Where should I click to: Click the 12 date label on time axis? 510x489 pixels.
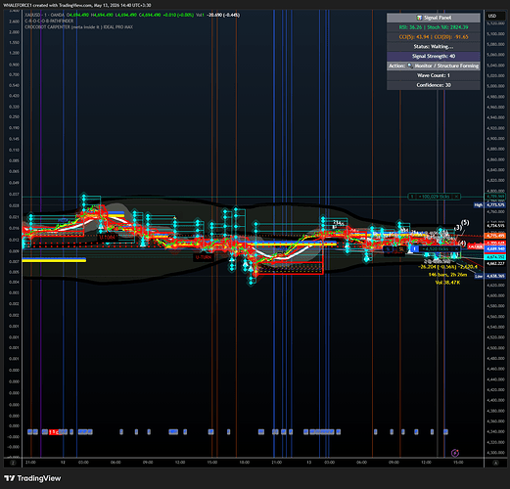pyautogui.click(x=63, y=463)
